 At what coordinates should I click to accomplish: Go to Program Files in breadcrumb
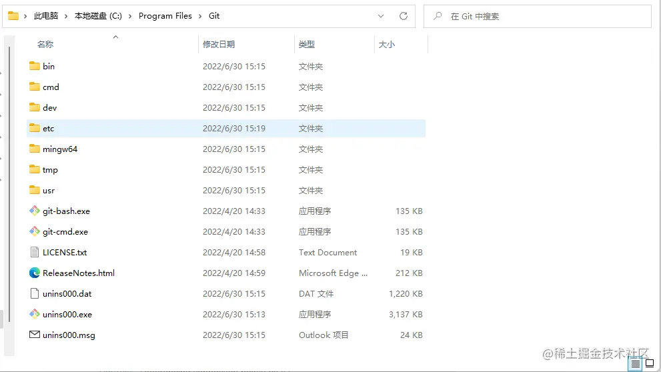click(x=165, y=16)
